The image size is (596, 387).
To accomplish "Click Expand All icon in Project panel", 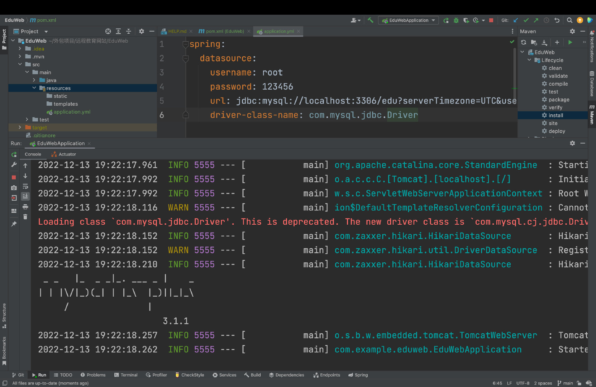I will click(118, 32).
